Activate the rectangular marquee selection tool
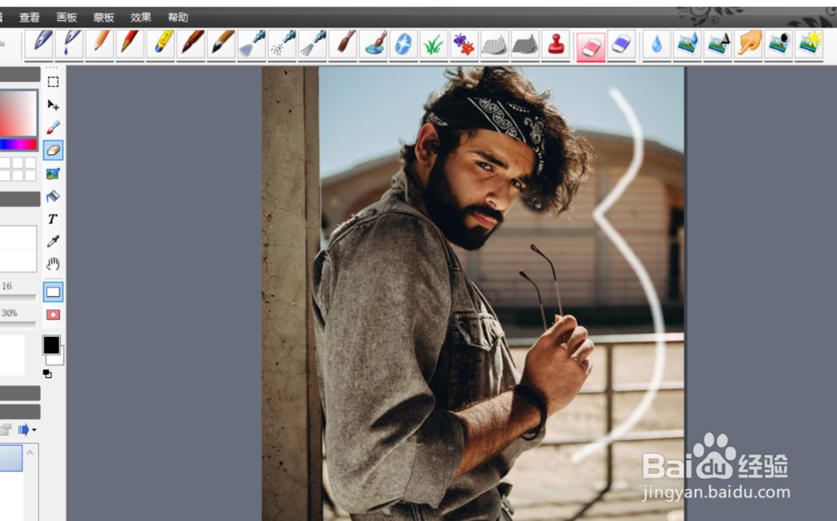 pyautogui.click(x=53, y=82)
